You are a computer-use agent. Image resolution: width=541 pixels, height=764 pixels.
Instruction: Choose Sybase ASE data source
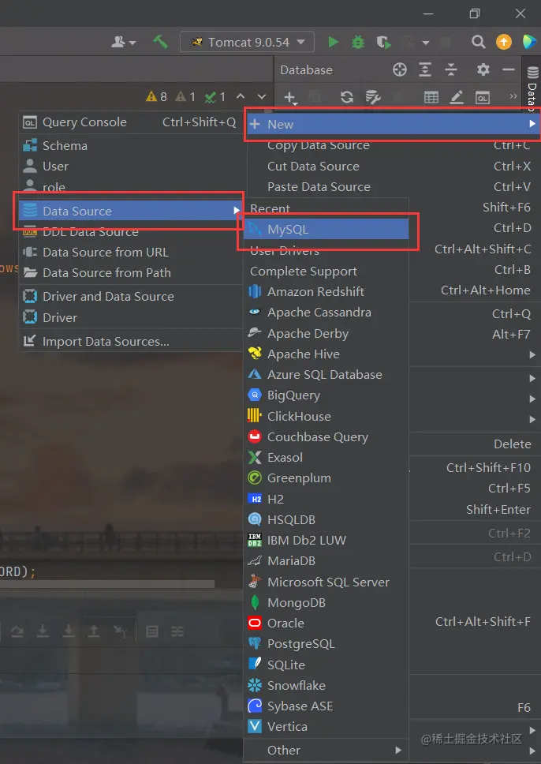point(326,706)
